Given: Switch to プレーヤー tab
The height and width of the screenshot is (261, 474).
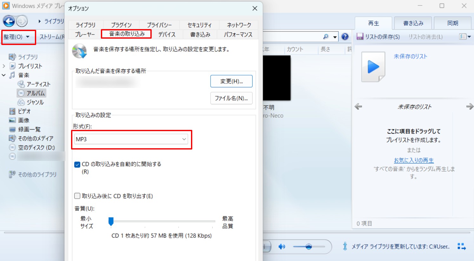Looking at the screenshot, I should (85, 35).
